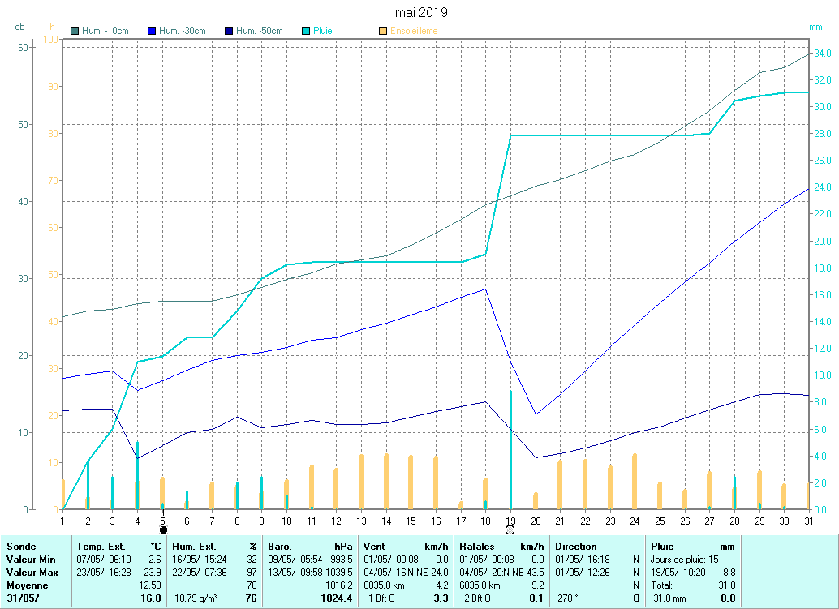Click the 'Rafales' column header

476,547
